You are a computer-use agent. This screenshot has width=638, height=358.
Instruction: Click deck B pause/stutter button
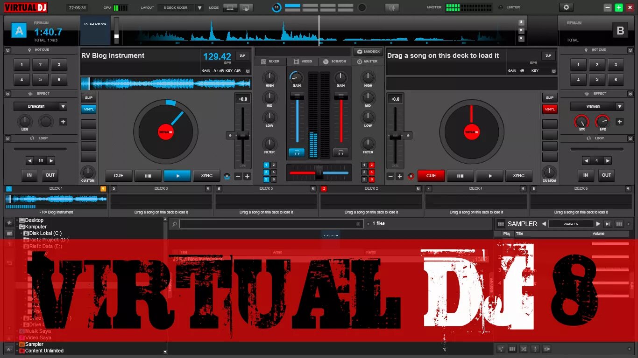point(461,176)
